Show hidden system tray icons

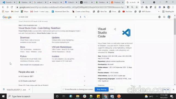[157, 96]
